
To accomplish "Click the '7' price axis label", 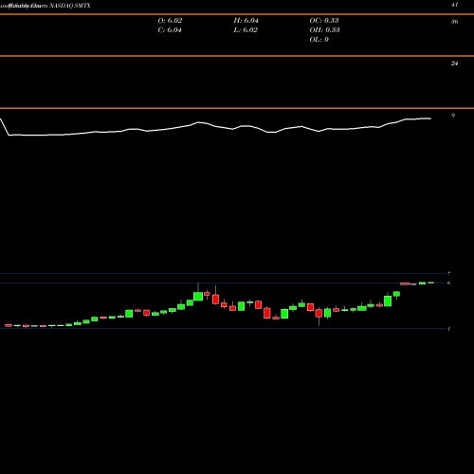I will (x=448, y=274).
